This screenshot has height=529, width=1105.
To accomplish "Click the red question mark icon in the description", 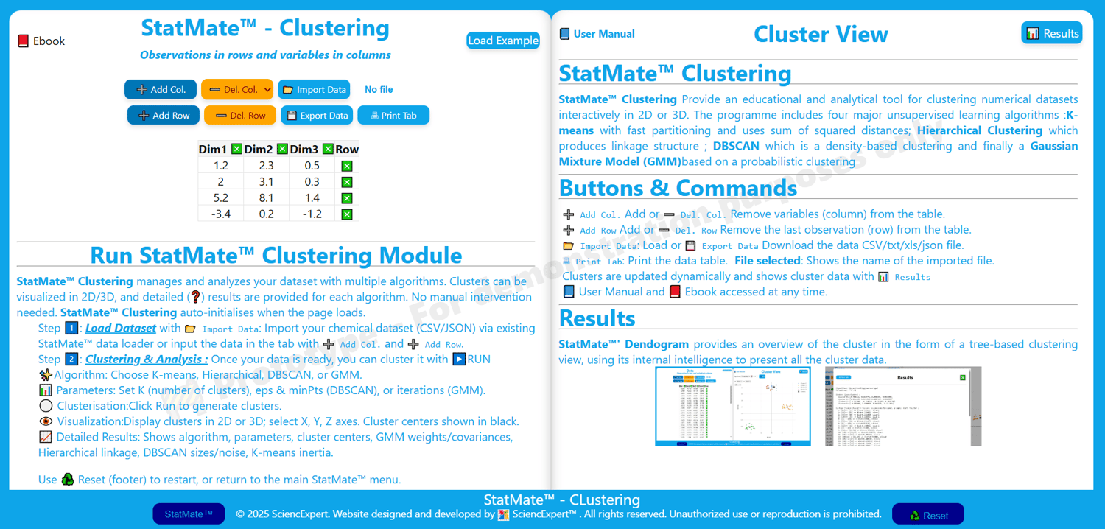I will point(195,297).
